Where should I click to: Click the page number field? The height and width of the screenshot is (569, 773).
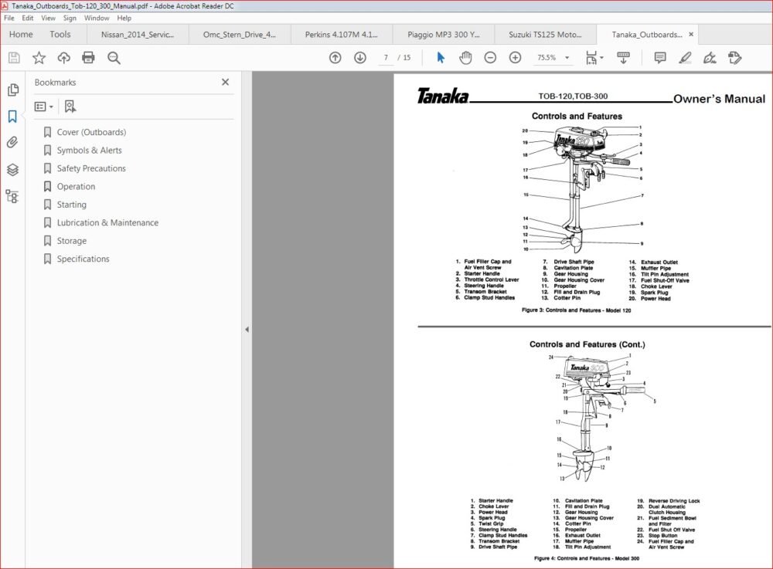[386, 58]
